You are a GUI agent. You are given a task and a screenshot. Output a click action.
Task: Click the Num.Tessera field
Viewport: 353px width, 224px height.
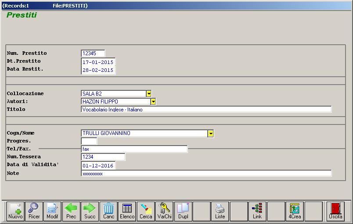point(103,157)
